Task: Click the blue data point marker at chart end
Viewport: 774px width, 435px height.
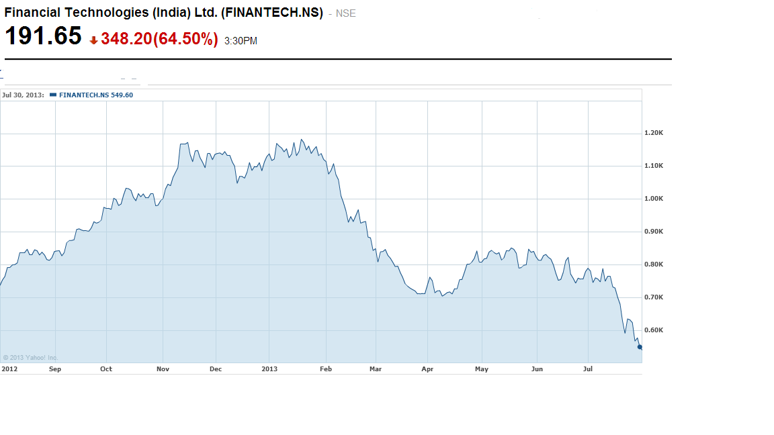Action: pos(640,347)
